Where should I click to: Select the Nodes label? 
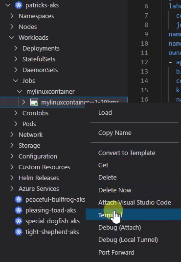click(28, 27)
